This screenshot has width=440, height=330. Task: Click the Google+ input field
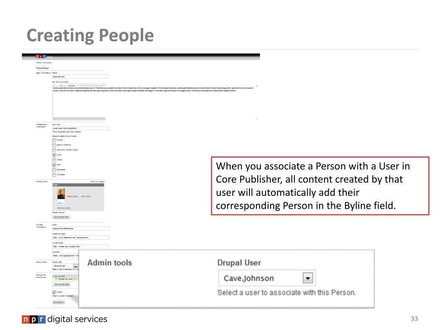coord(65,255)
